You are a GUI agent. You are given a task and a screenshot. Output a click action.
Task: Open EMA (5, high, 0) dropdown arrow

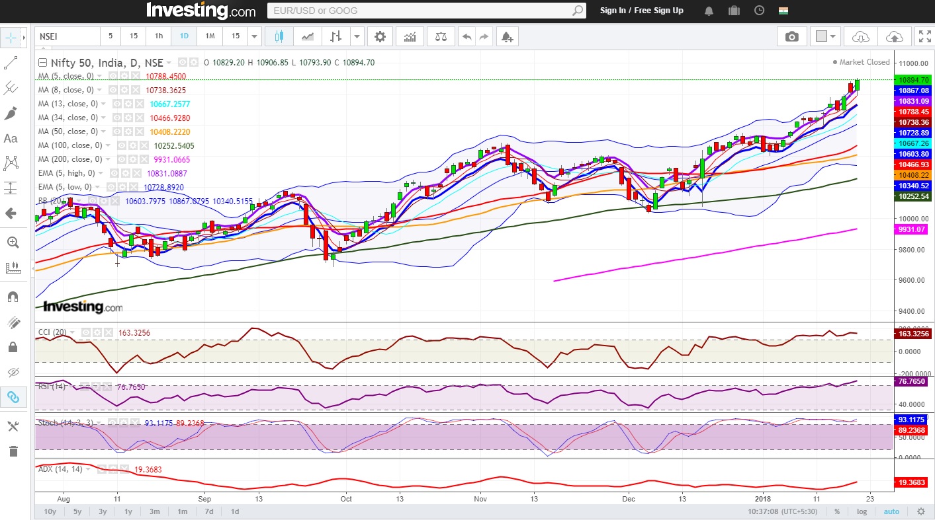coord(101,174)
